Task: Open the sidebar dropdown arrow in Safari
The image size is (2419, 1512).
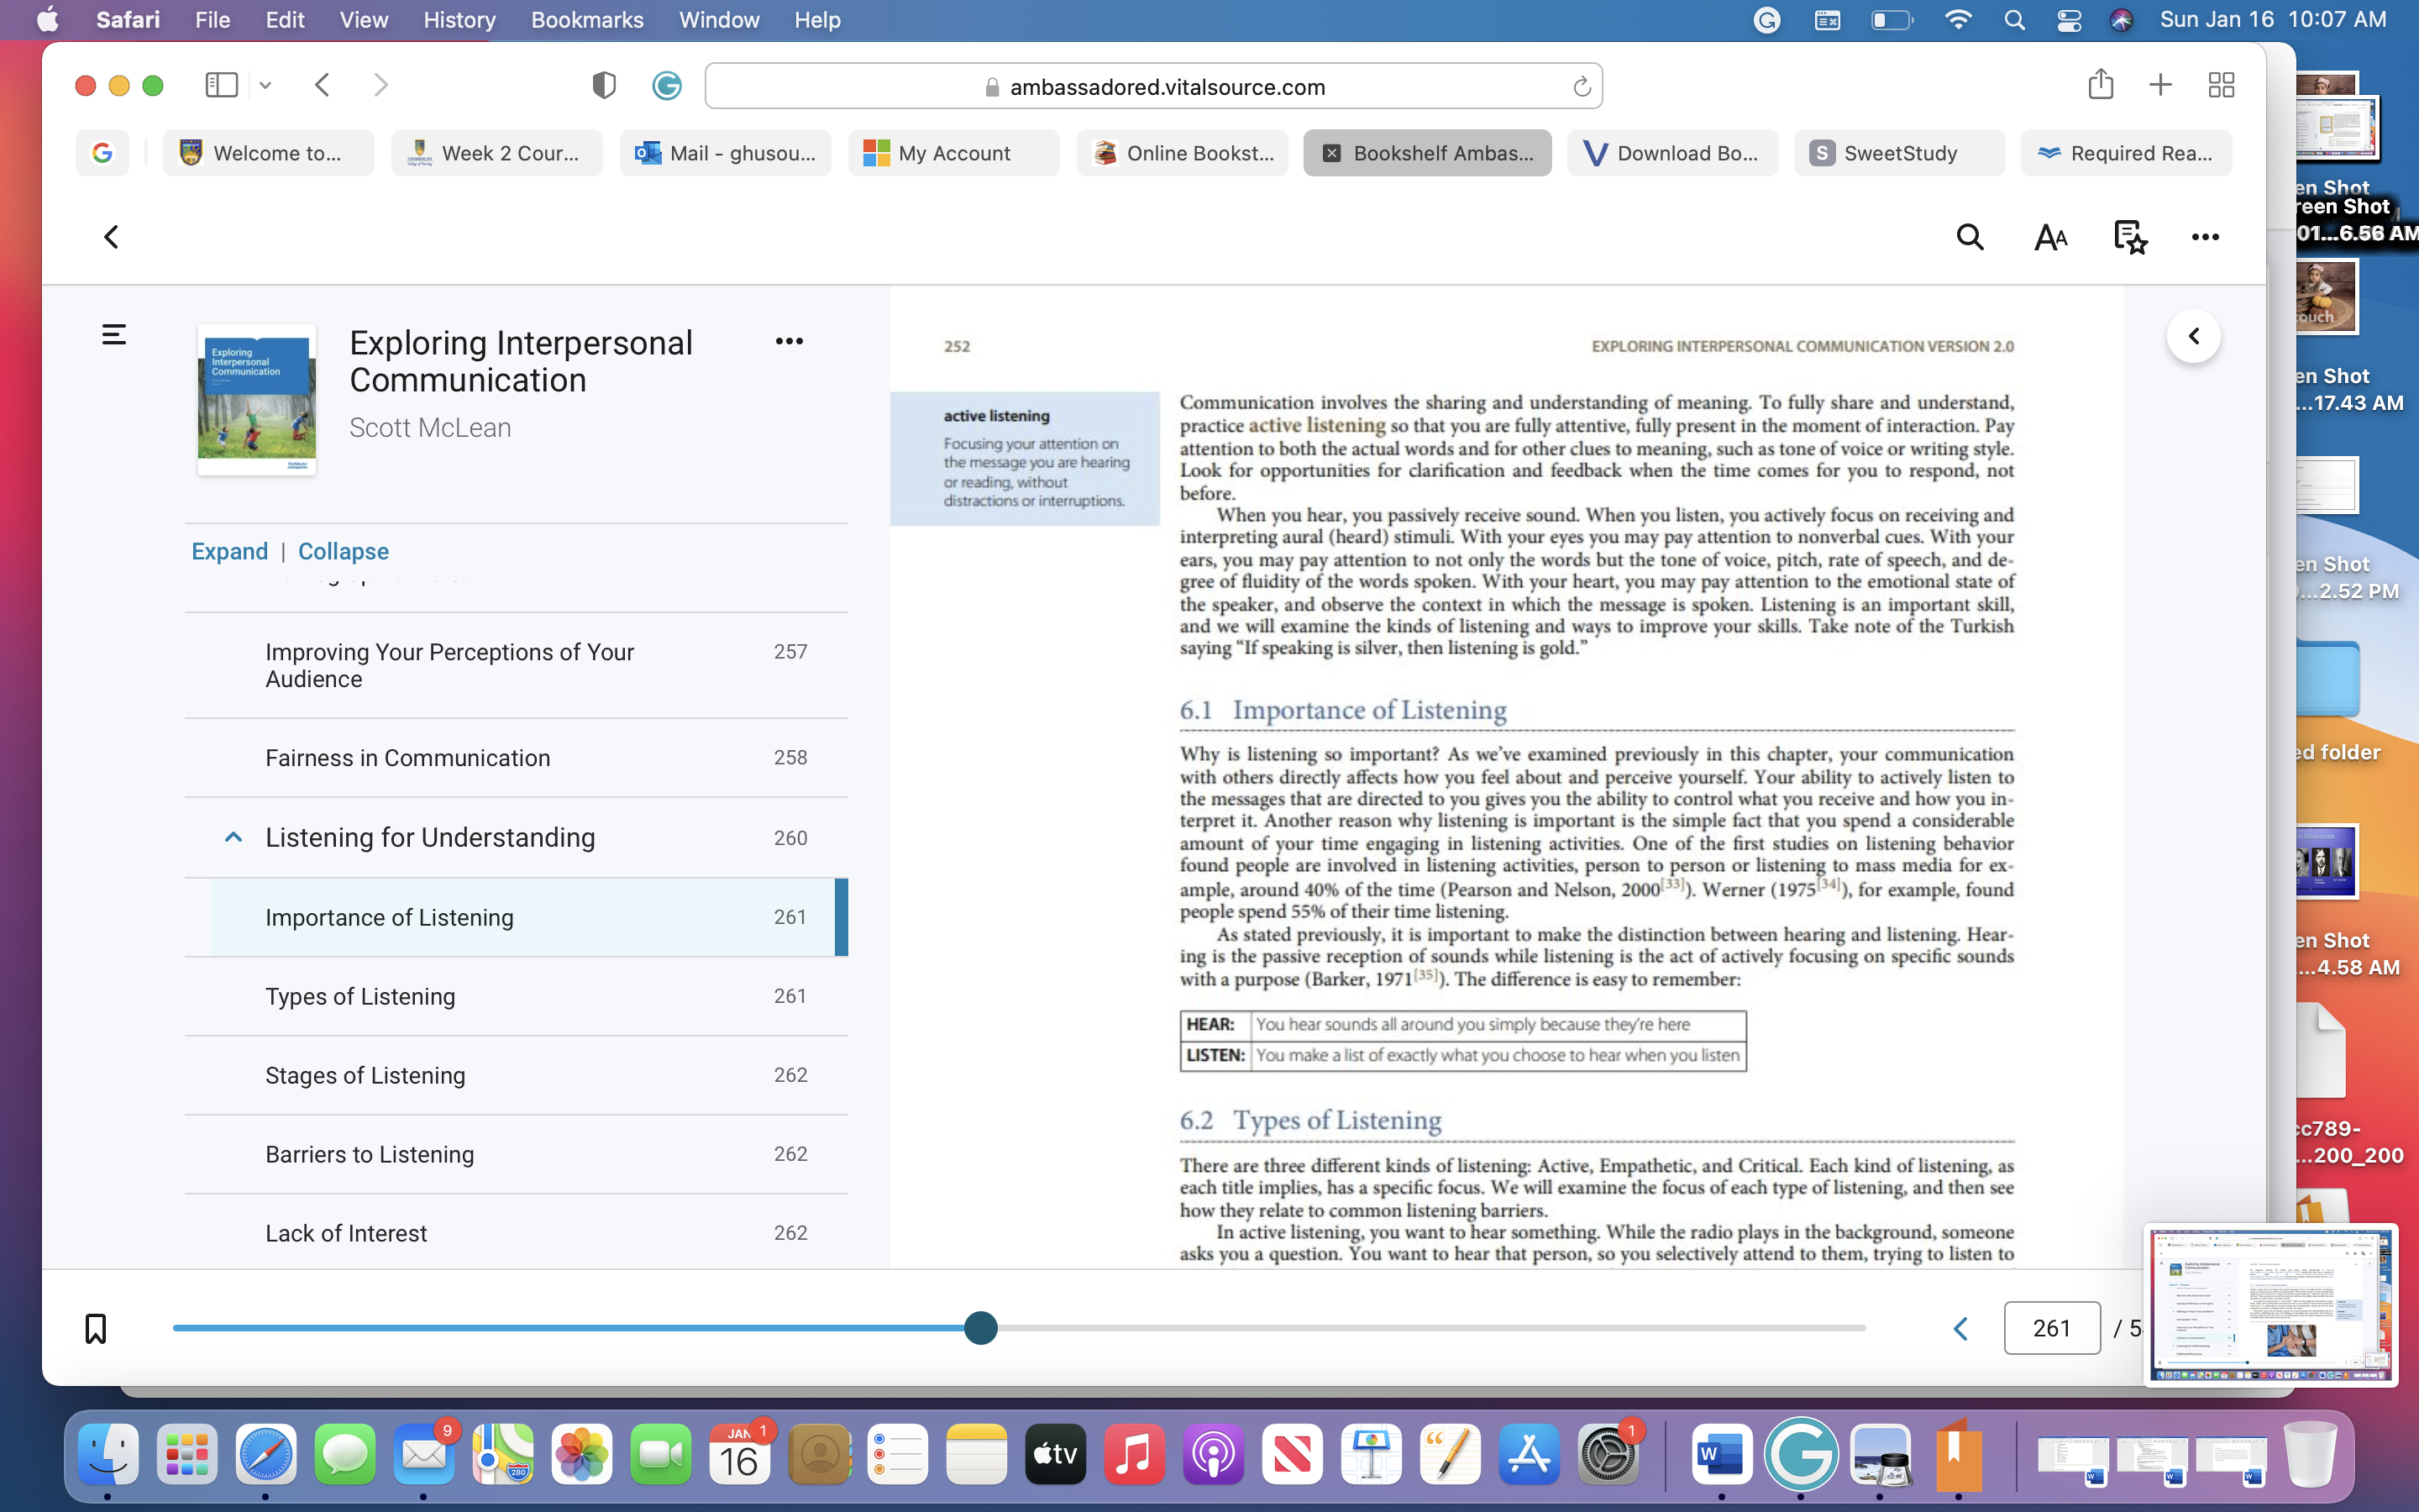Action: (x=265, y=86)
